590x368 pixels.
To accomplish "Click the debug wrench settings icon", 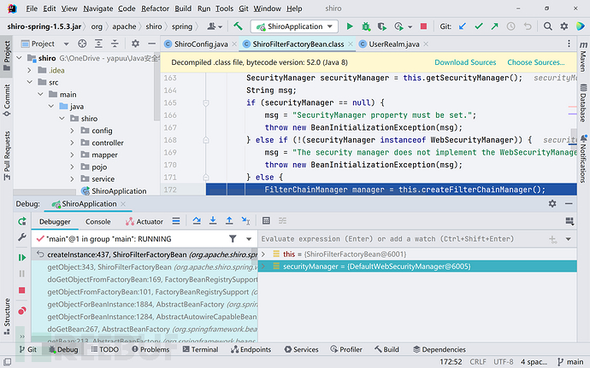I will pyautogui.click(x=22, y=237).
